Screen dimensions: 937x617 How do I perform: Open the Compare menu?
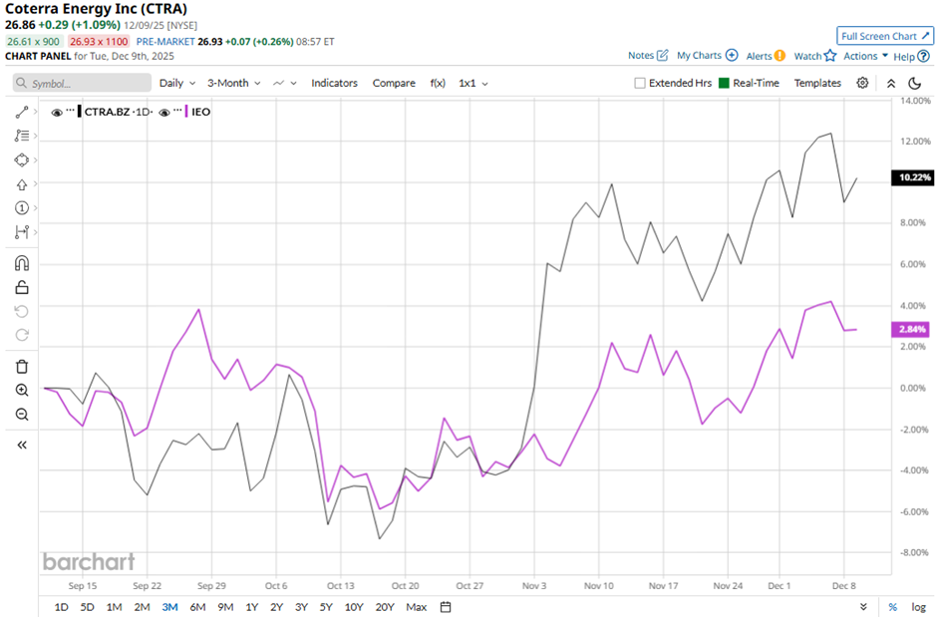click(394, 83)
